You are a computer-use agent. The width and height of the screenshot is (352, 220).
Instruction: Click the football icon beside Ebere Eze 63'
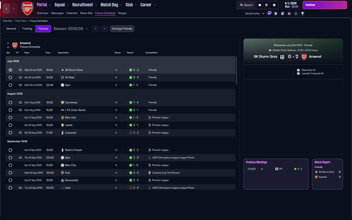(x=298, y=70)
